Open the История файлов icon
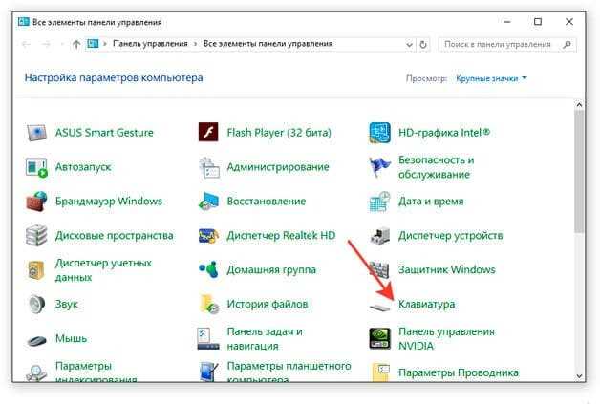Viewport: 600px width, 404px height. click(x=209, y=305)
